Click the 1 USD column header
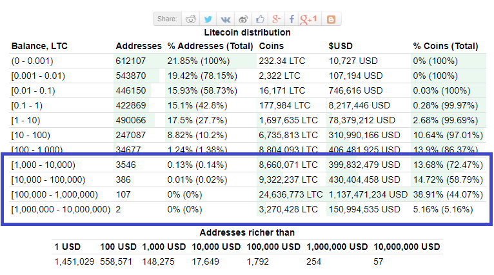 pos(68,247)
